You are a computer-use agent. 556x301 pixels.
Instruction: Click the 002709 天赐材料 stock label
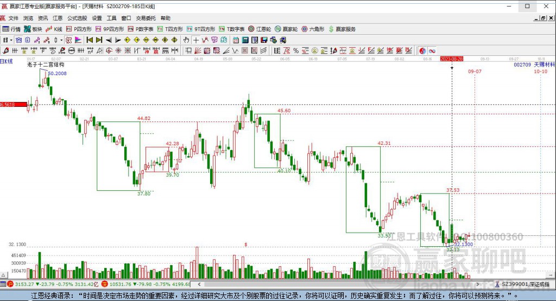pos(534,65)
